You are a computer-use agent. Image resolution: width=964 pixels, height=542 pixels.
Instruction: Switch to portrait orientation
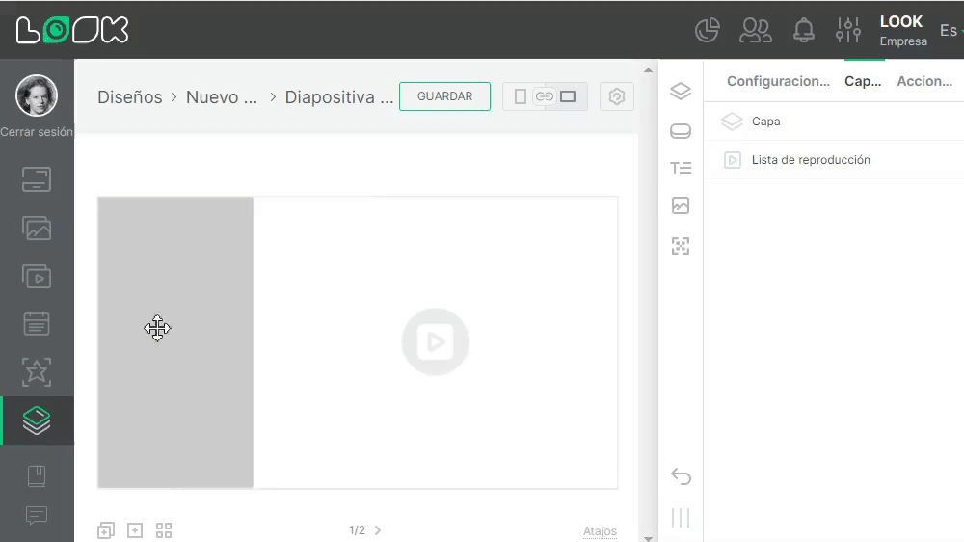click(521, 96)
